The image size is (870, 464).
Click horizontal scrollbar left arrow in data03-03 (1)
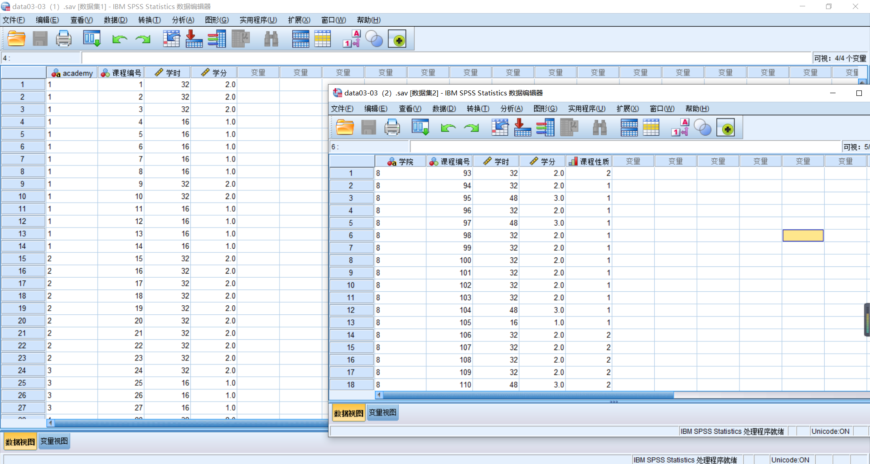pyautogui.click(x=51, y=423)
